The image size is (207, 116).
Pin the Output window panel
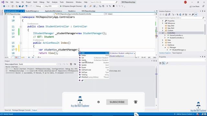(154, 61)
